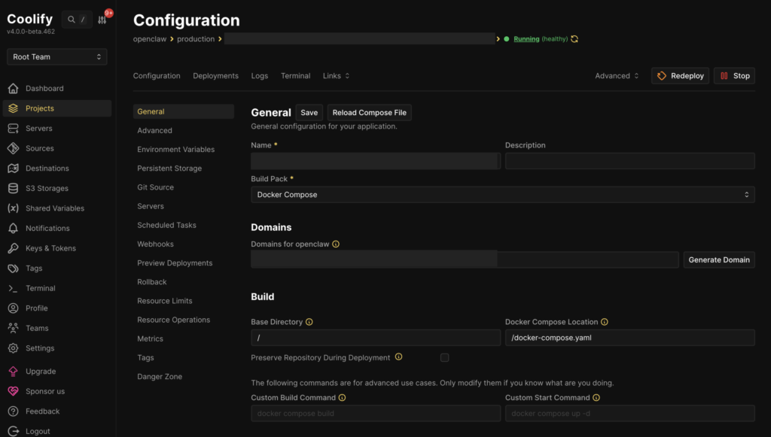Open the Root Team selector
The width and height of the screenshot is (771, 437).
tap(56, 56)
